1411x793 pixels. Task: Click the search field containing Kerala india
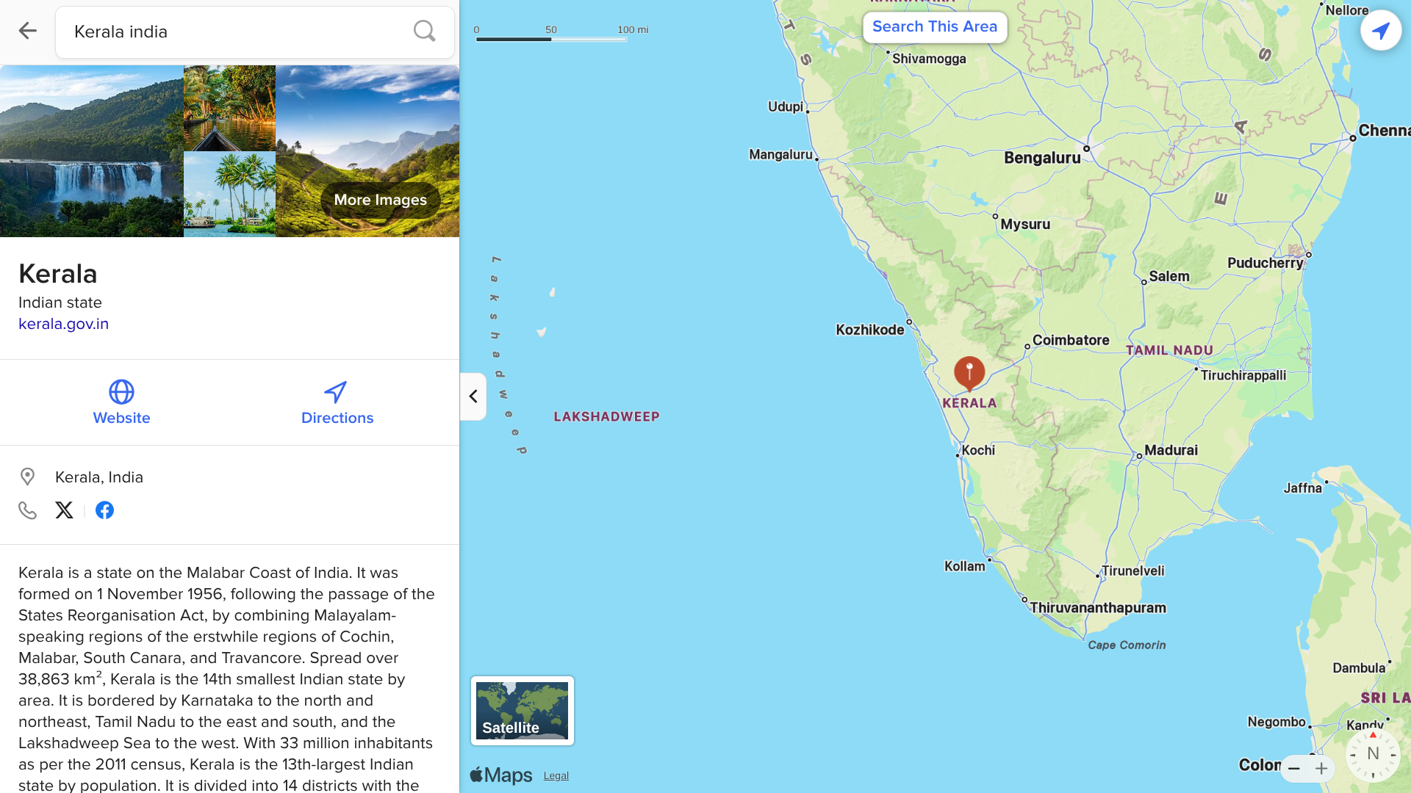pyautogui.click(x=255, y=32)
